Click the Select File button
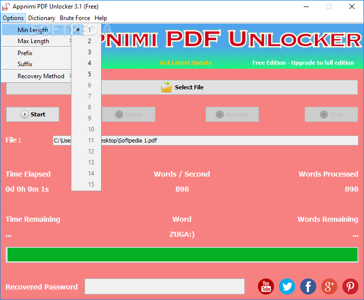The image size is (364, 300). coord(182,87)
